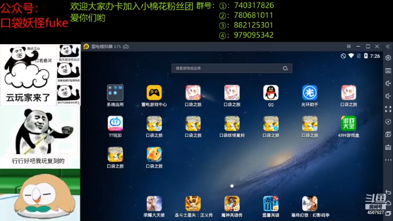Launch 雷电游戏中心 app
Screen dimensions: 393x221
[x=154, y=93]
